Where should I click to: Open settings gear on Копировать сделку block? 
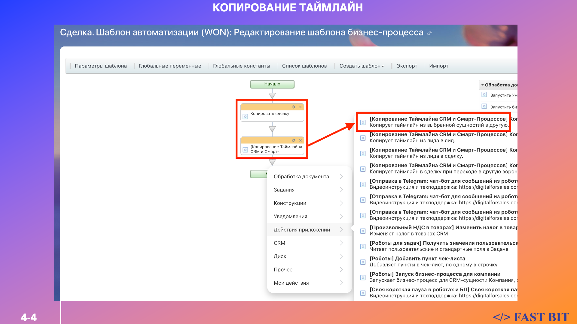(x=294, y=107)
